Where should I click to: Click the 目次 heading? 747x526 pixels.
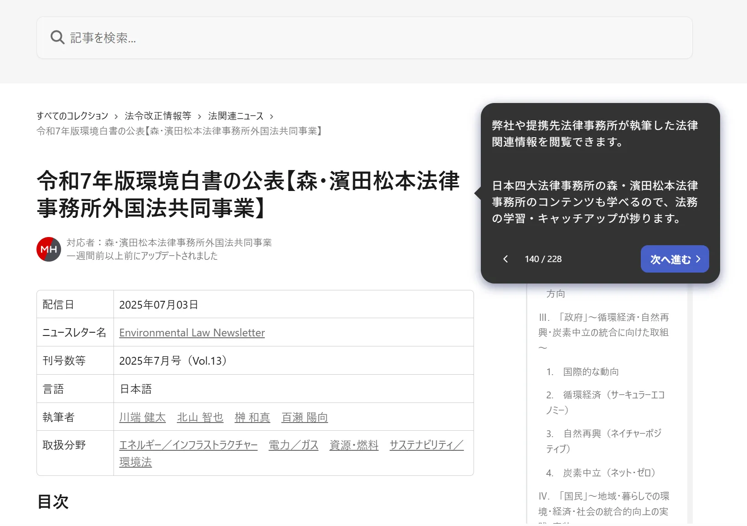coord(53,501)
